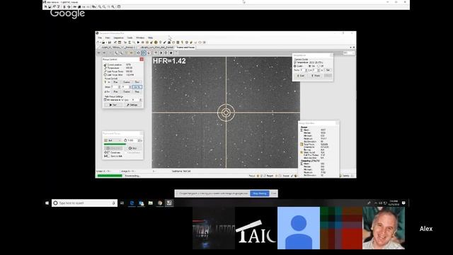Switch to the Frame and Focus tab

(185, 47)
